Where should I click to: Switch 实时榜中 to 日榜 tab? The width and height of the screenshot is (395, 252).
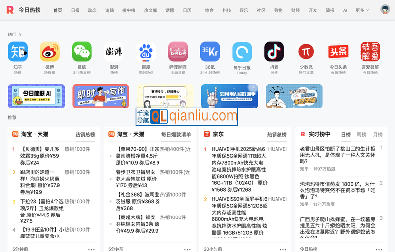pyautogui.click(x=346, y=135)
